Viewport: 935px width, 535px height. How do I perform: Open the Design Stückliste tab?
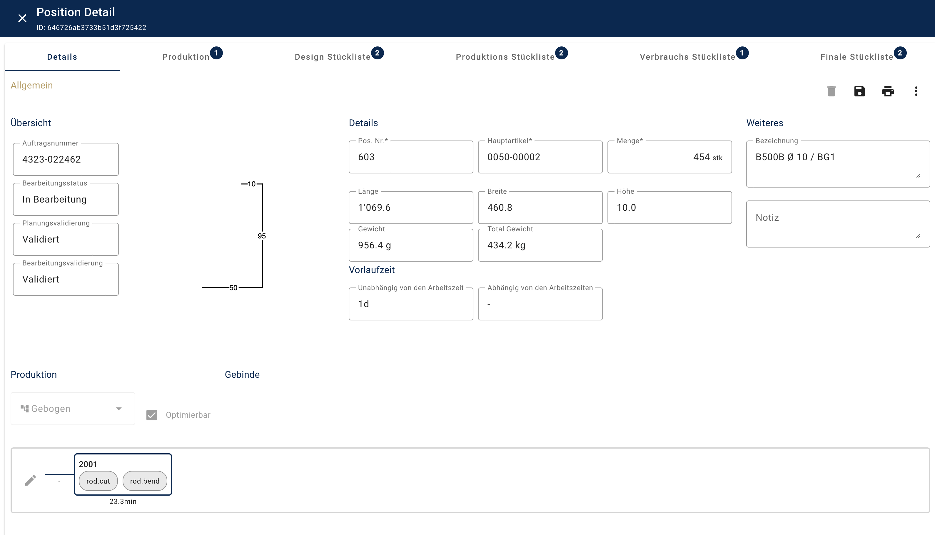[333, 57]
